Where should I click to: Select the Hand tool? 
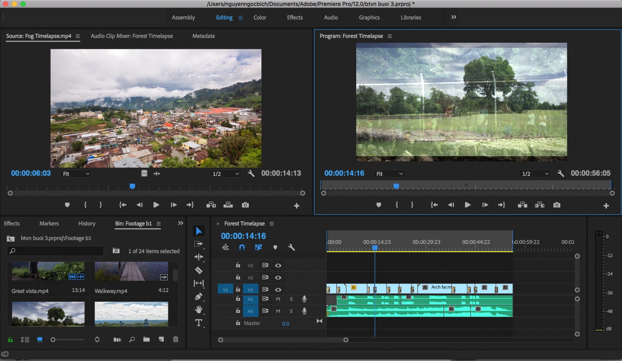[199, 310]
